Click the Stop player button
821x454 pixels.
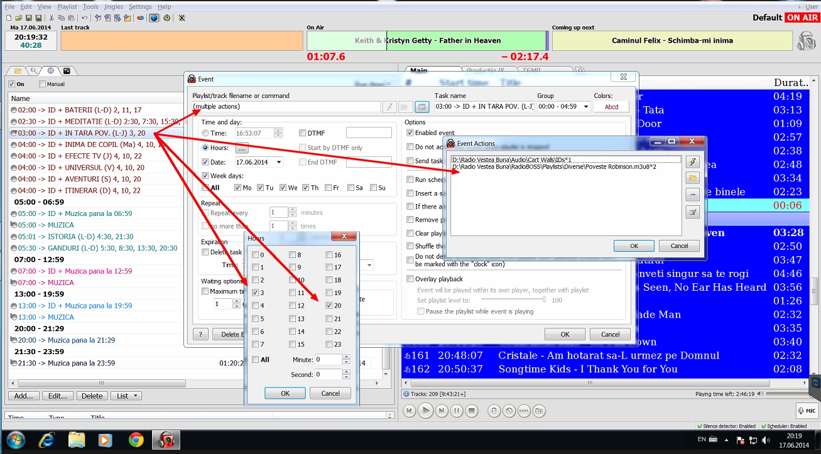[x=472, y=411]
